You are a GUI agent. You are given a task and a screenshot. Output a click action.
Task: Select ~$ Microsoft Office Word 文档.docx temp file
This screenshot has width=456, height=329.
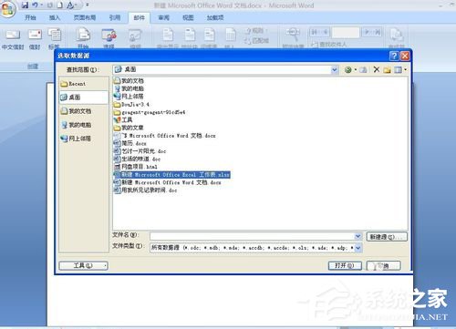[164, 136]
